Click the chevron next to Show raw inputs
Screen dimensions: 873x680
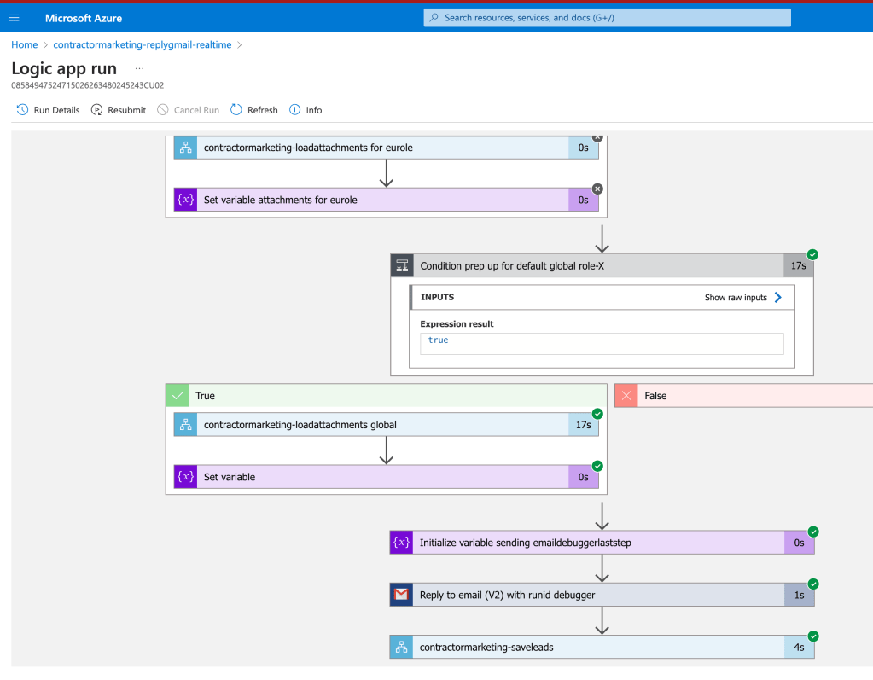(x=777, y=297)
